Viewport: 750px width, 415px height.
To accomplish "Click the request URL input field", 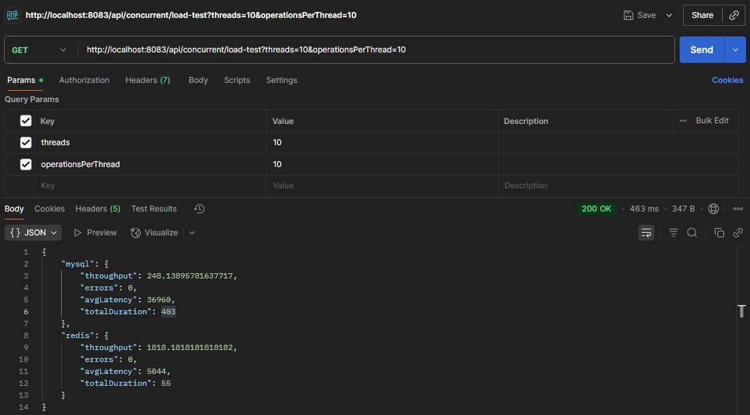I will pos(378,50).
